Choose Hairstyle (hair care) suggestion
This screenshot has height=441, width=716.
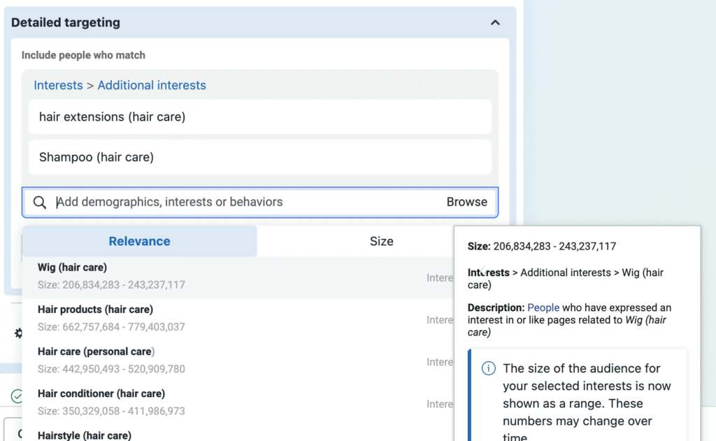238,435
